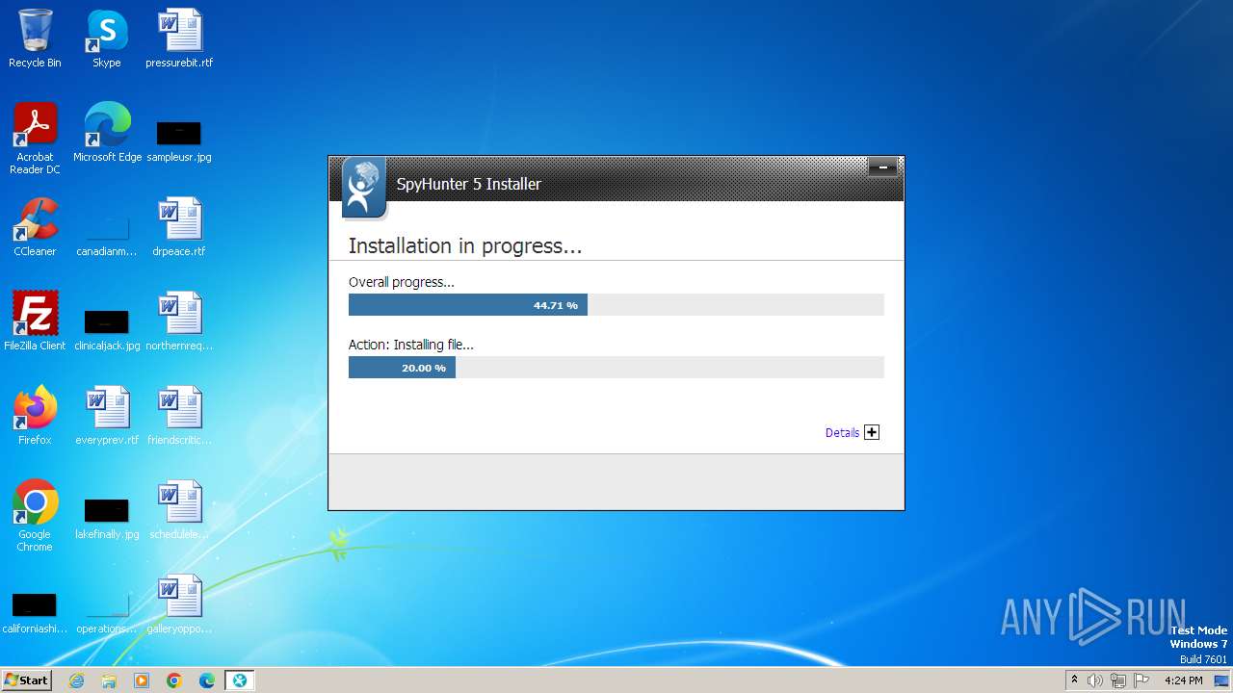Click 'Action: Installing file...' label
Viewport: 1233px width, 693px height.
(411, 345)
